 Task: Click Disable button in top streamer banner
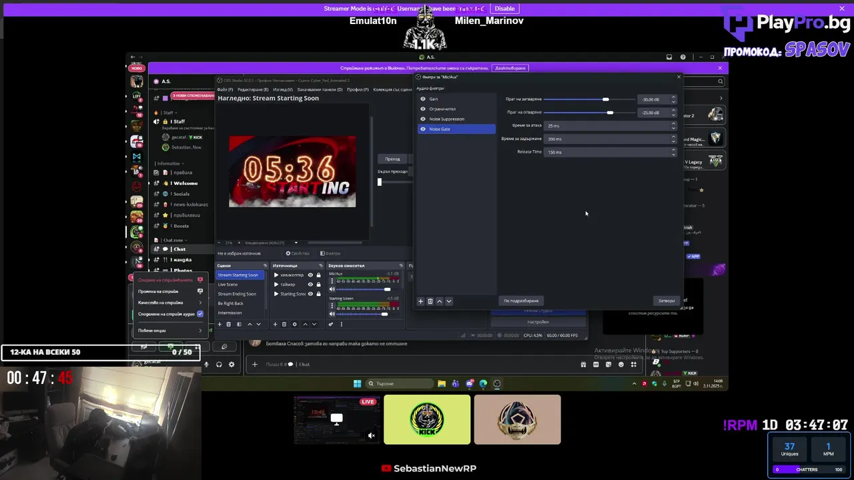504,9
